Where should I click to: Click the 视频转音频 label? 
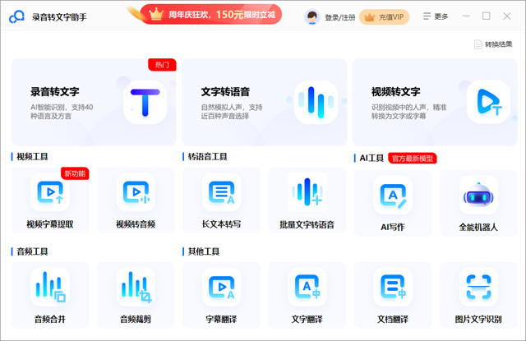136,224
